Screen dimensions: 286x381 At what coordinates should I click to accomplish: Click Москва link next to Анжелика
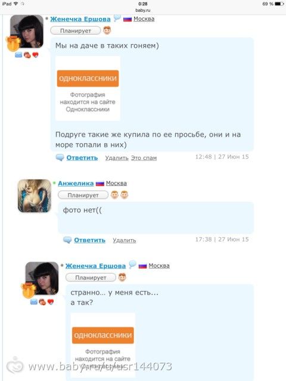(x=116, y=183)
